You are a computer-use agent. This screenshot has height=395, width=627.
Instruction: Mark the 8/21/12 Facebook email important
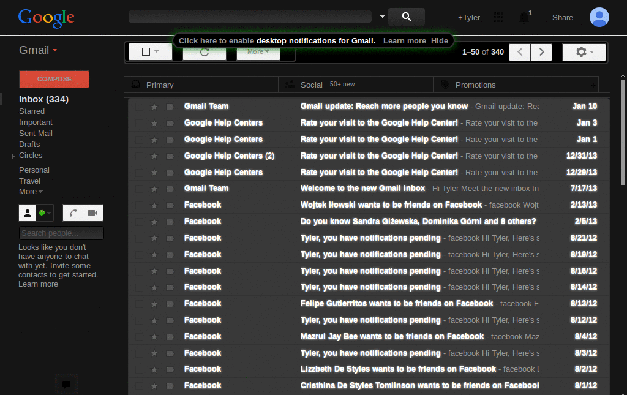tap(170, 238)
